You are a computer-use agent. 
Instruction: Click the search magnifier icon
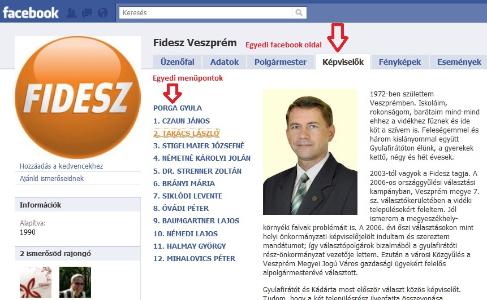[x=299, y=13]
